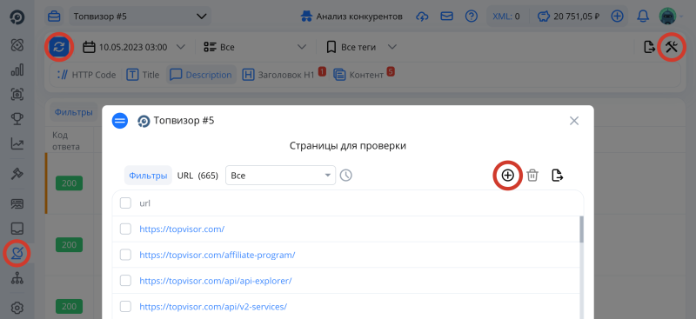
Task: Click the trash delete icon in dialog
Action: [x=532, y=176]
